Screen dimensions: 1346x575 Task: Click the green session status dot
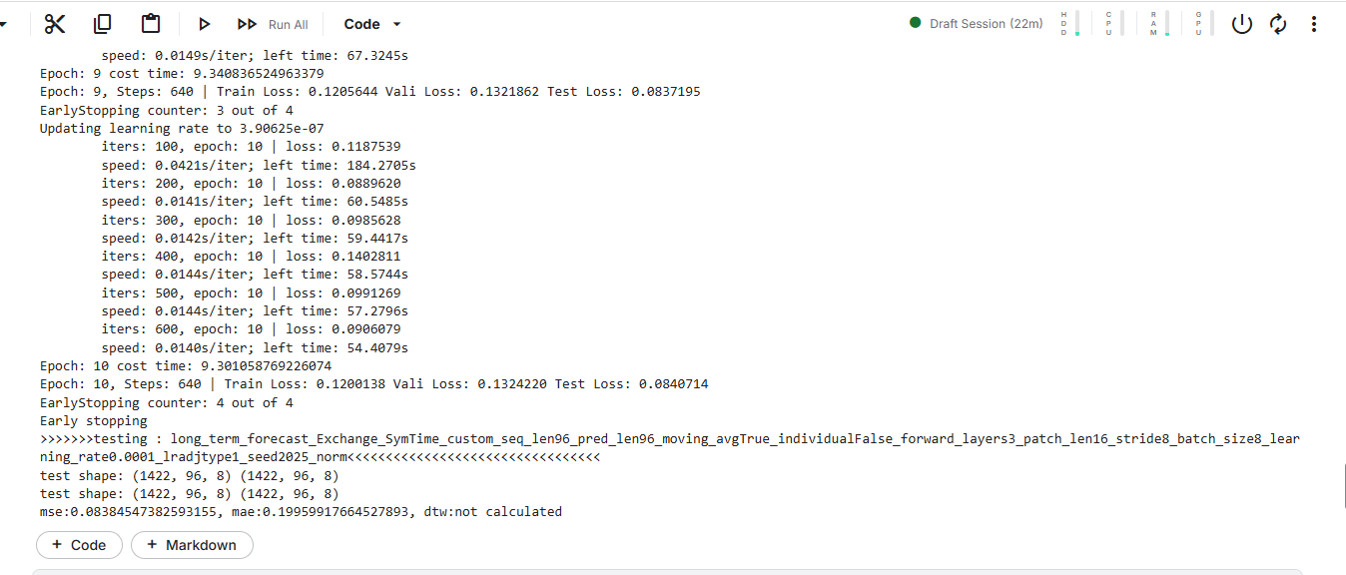[915, 23]
